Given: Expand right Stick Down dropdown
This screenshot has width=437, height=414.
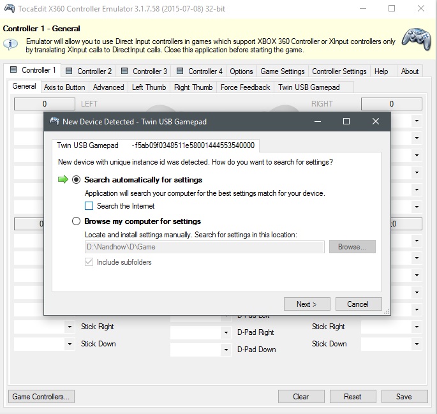Looking at the screenshot, I should pos(417,344).
